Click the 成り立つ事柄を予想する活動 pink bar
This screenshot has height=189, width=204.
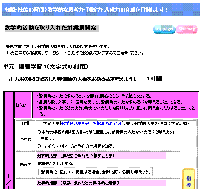(101, 156)
